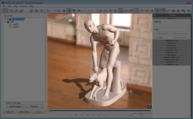The width and height of the screenshot is (193, 119).
Task: Click the Hide Excluded button
Action: [15, 106]
